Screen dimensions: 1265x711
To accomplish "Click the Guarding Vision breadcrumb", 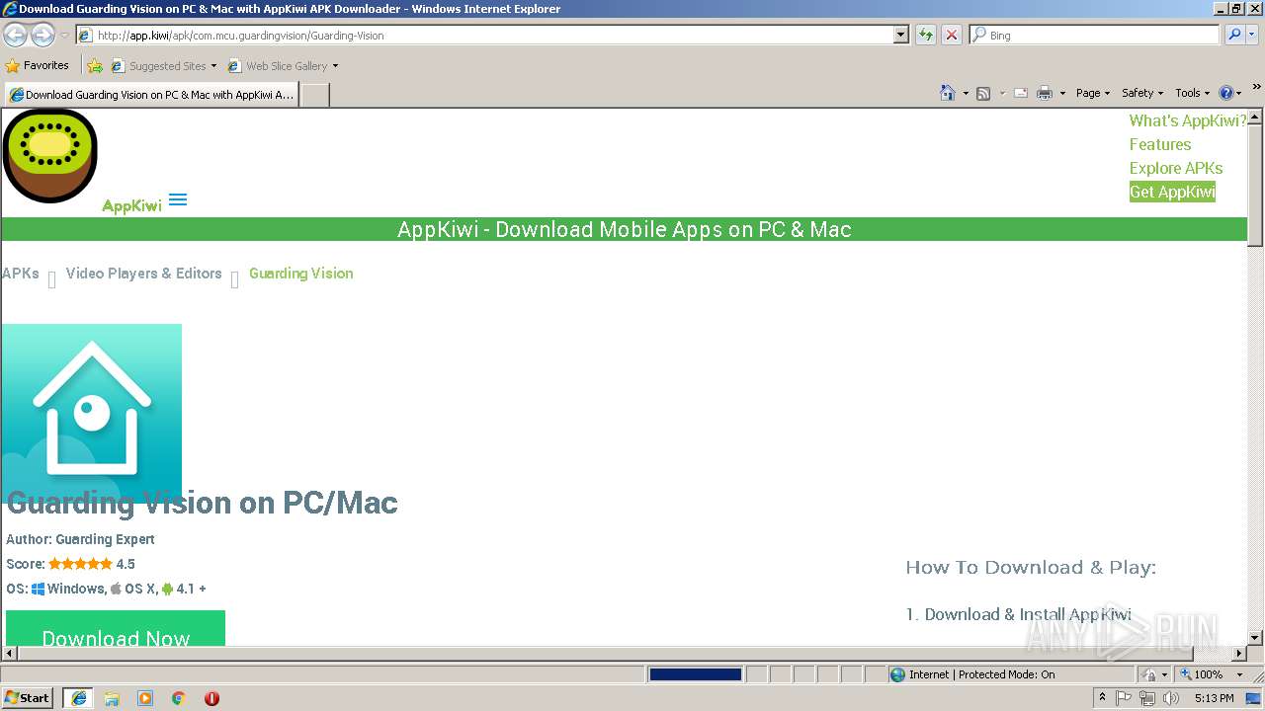I will point(300,274).
